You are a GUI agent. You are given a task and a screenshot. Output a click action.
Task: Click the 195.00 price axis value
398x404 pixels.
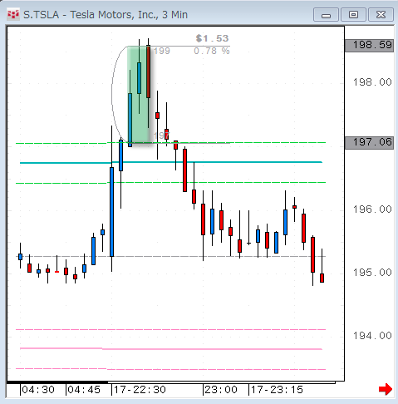click(x=372, y=273)
